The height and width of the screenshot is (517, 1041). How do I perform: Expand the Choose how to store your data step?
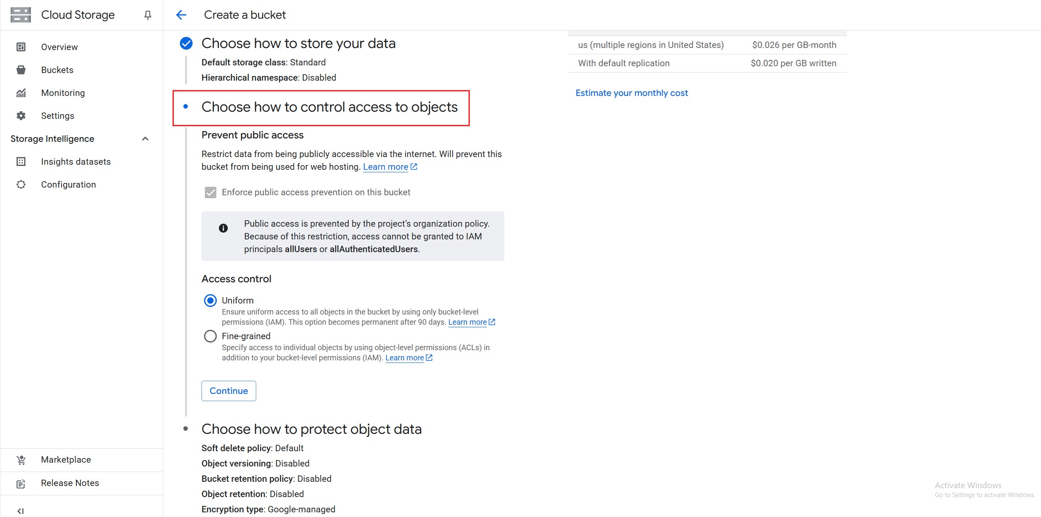click(x=298, y=43)
